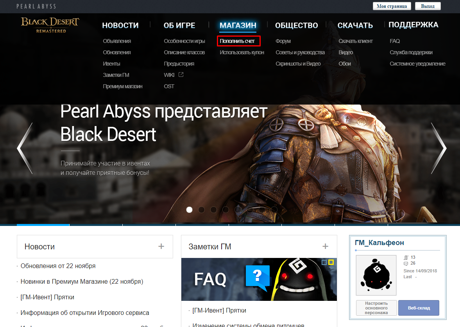Select the fifth banner carousel dot

[238, 210]
